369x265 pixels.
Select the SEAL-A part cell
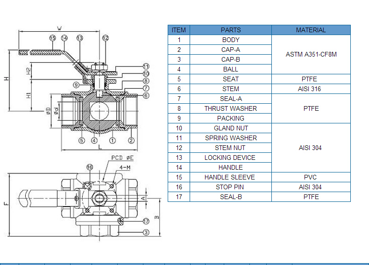231,99
